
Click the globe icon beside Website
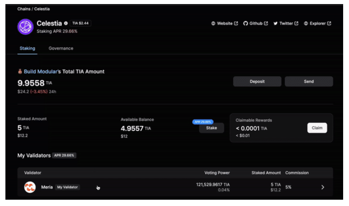point(213,23)
